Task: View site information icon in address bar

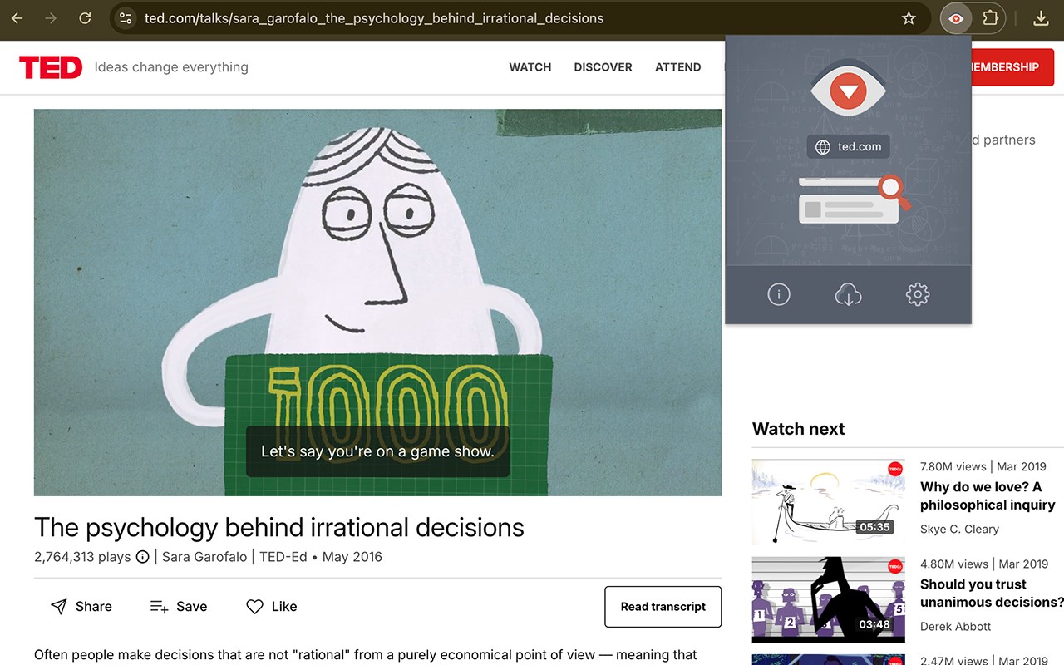Action: 126,18
